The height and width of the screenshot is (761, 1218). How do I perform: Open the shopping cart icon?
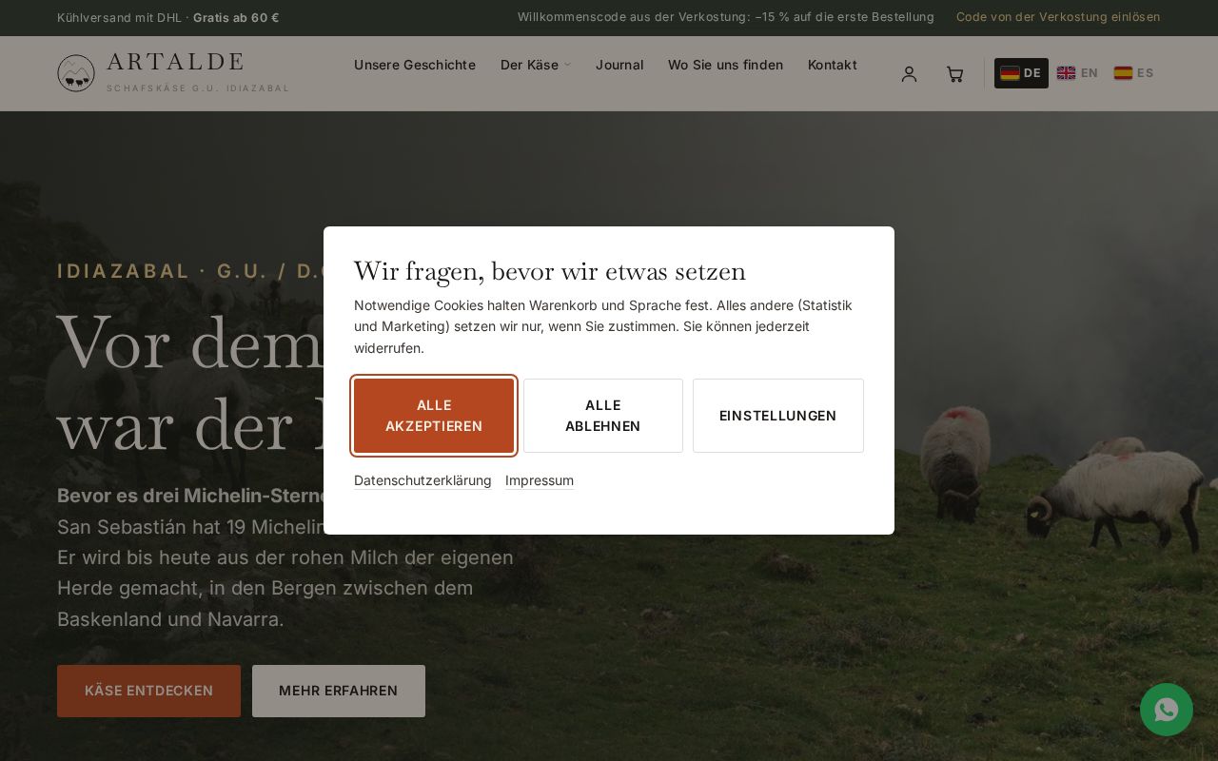(x=954, y=74)
